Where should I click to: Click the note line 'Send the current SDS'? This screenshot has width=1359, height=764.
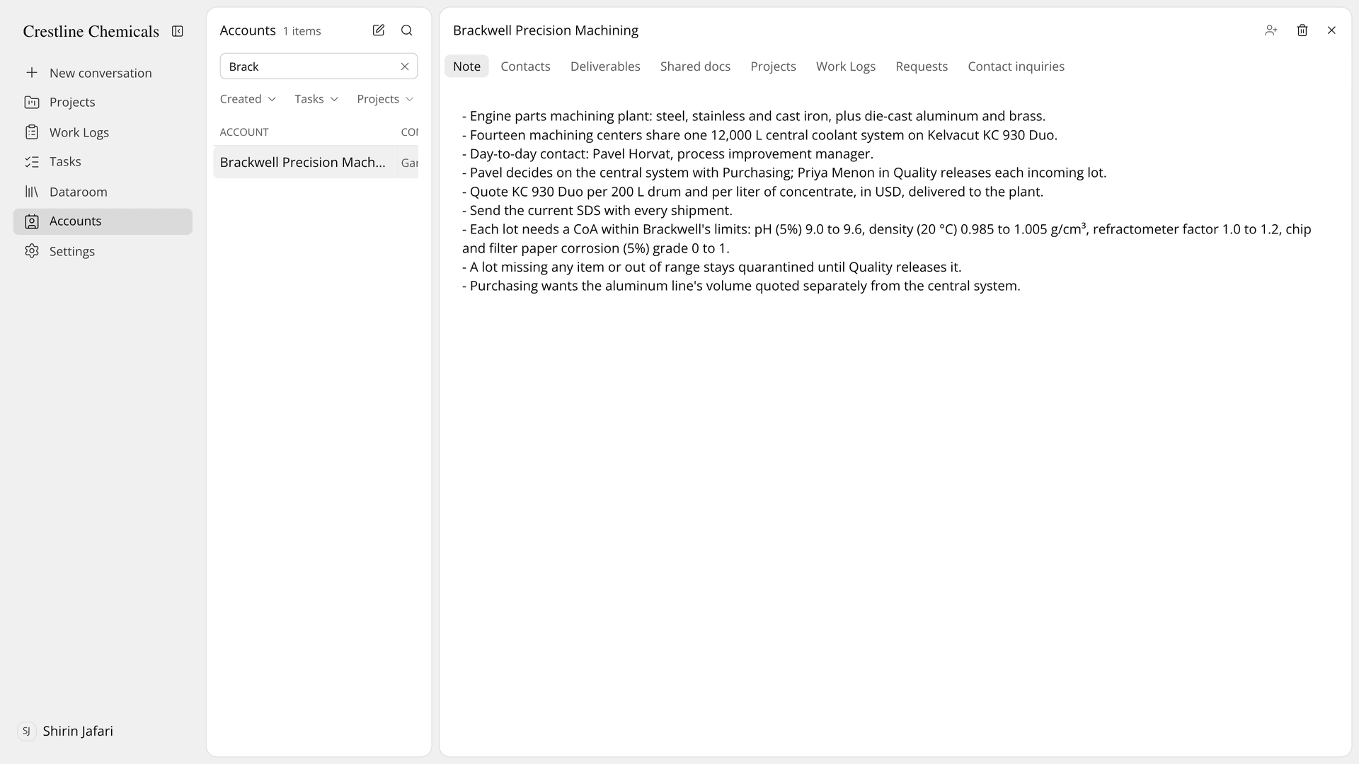tap(597, 210)
